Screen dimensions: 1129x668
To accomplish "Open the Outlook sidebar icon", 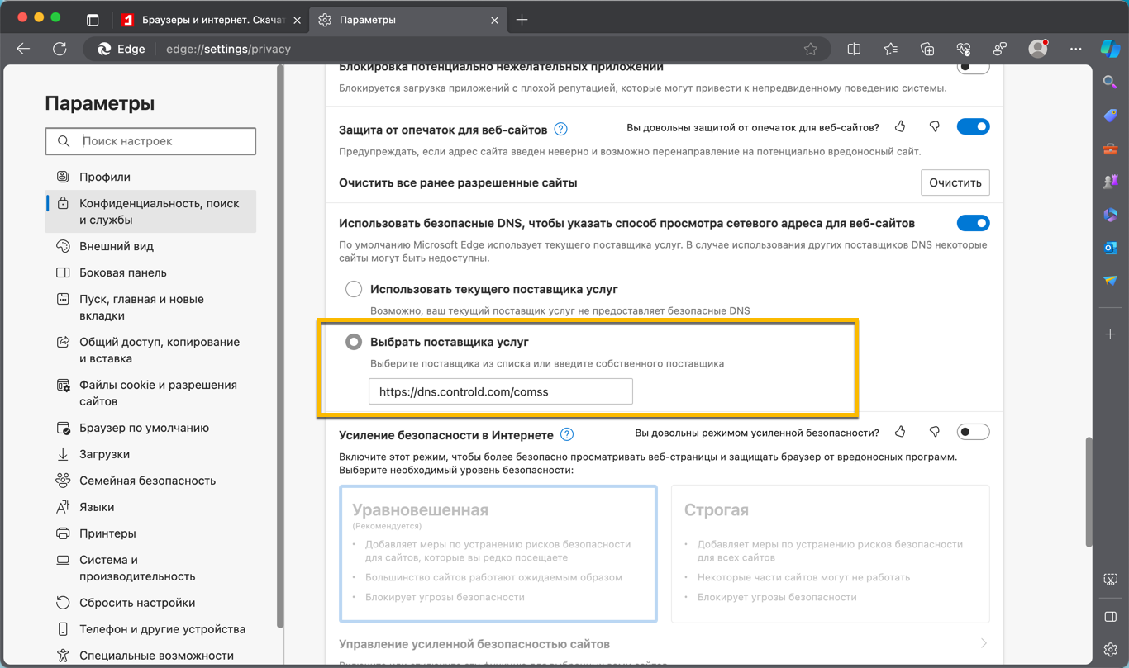I will tap(1110, 247).
